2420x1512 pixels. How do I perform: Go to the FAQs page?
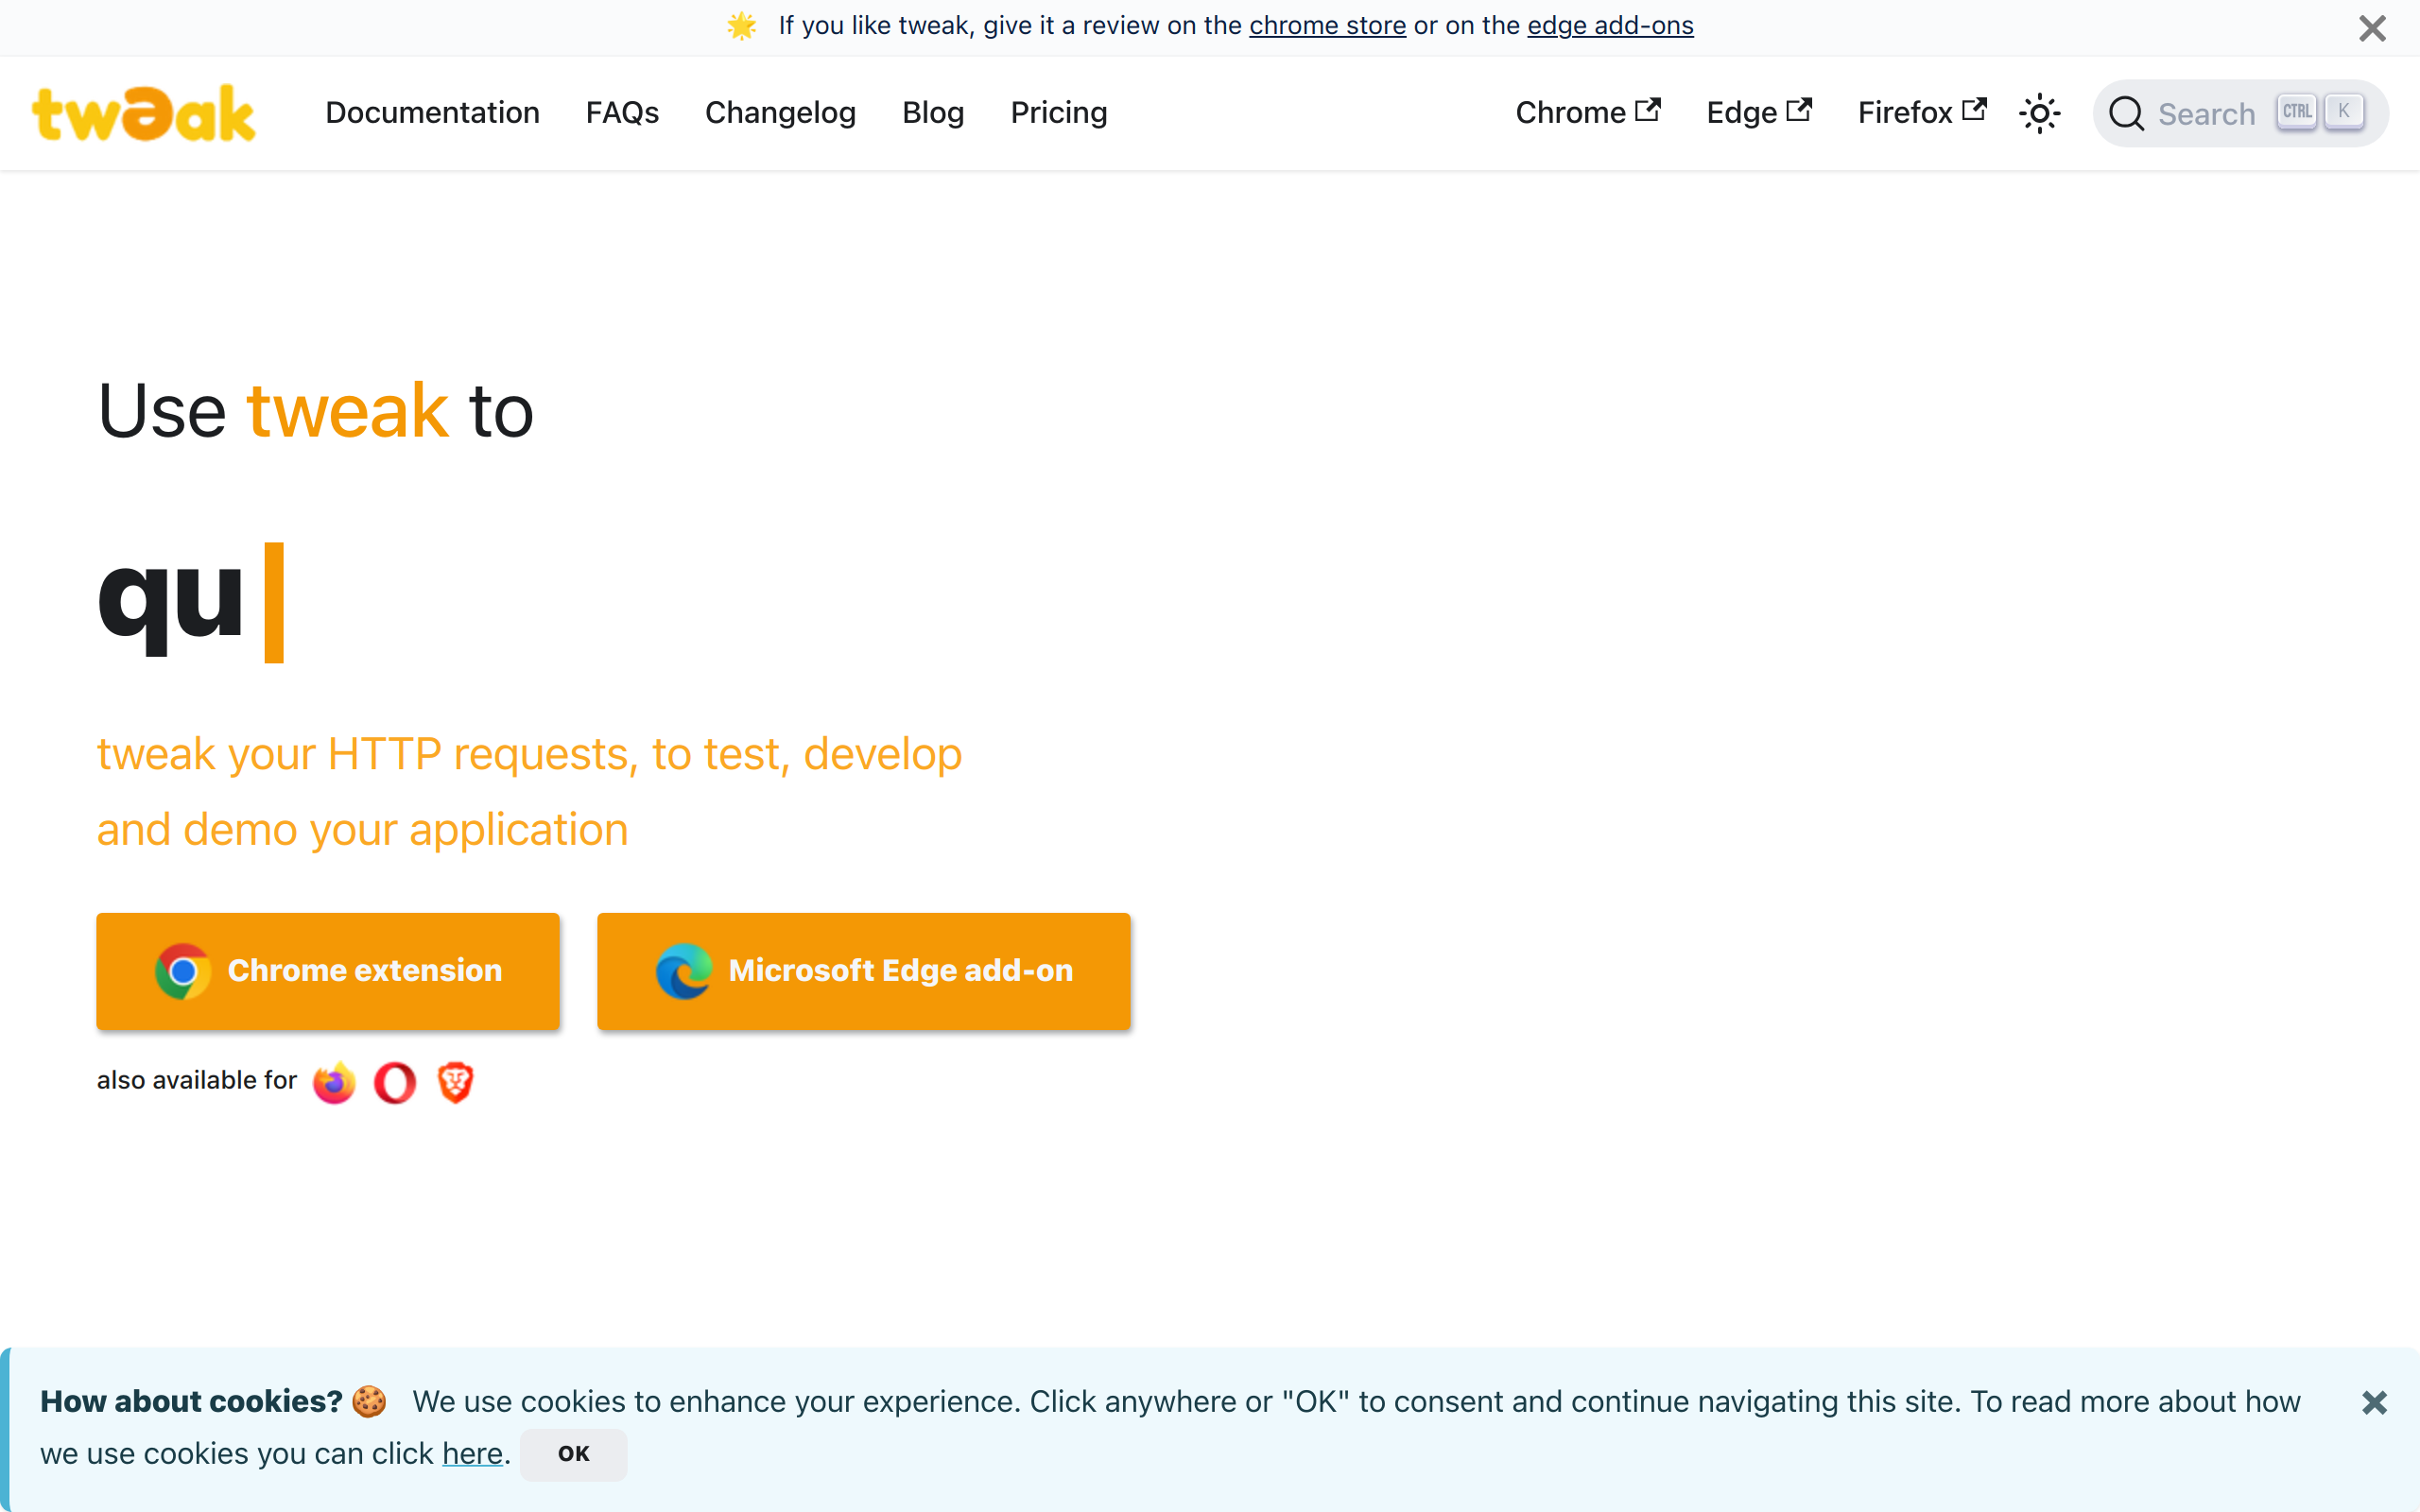coord(622,113)
